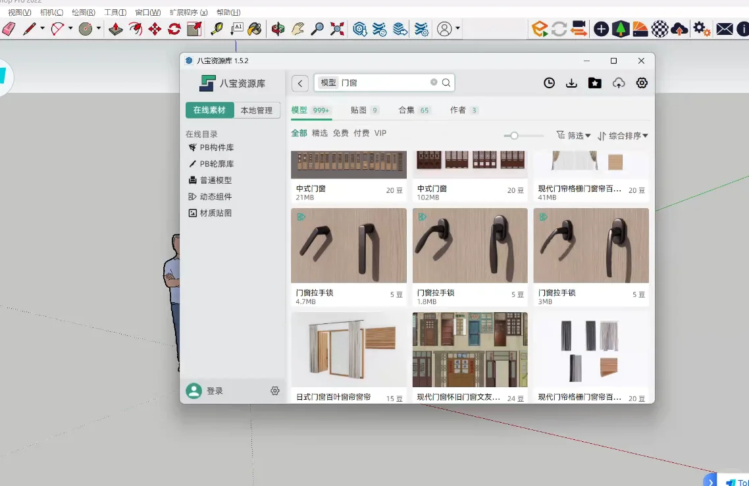Select the Text label tool
The width and height of the screenshot is (749, 486).
(x=236, y=29)
